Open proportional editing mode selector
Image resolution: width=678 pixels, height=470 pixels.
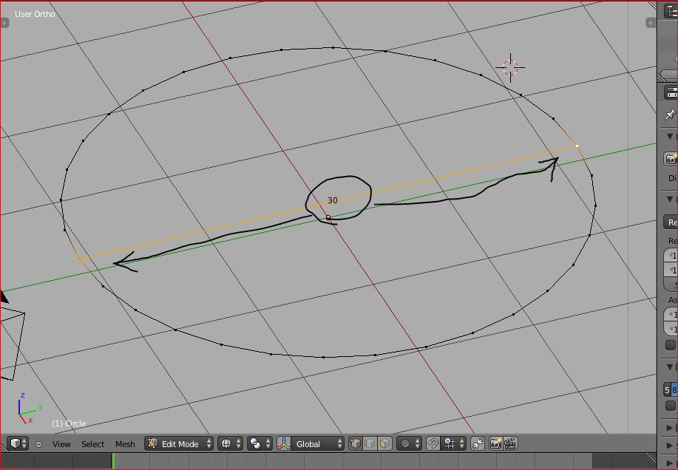[x=409, y=443]
